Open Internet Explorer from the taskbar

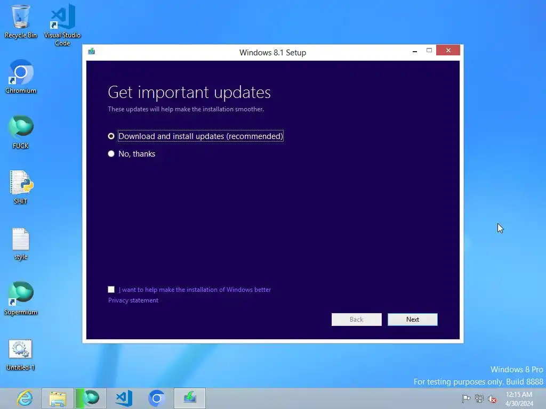tap(25, 398)
